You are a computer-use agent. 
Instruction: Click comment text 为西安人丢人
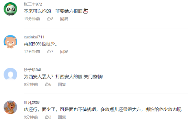pyautogui.click(x=37, y=77)
